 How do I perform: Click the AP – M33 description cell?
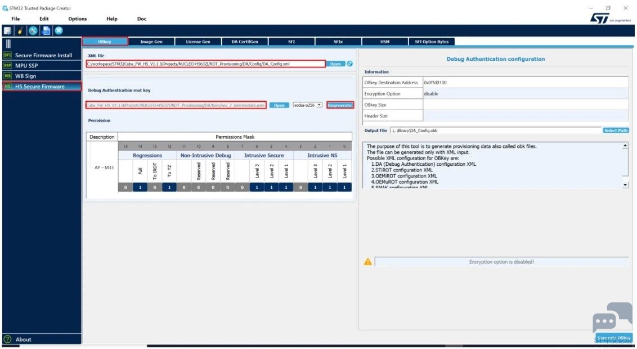coord(104,167)
